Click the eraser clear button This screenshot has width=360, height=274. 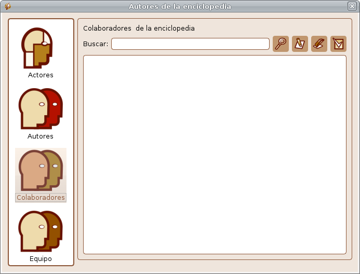point(319,44)
